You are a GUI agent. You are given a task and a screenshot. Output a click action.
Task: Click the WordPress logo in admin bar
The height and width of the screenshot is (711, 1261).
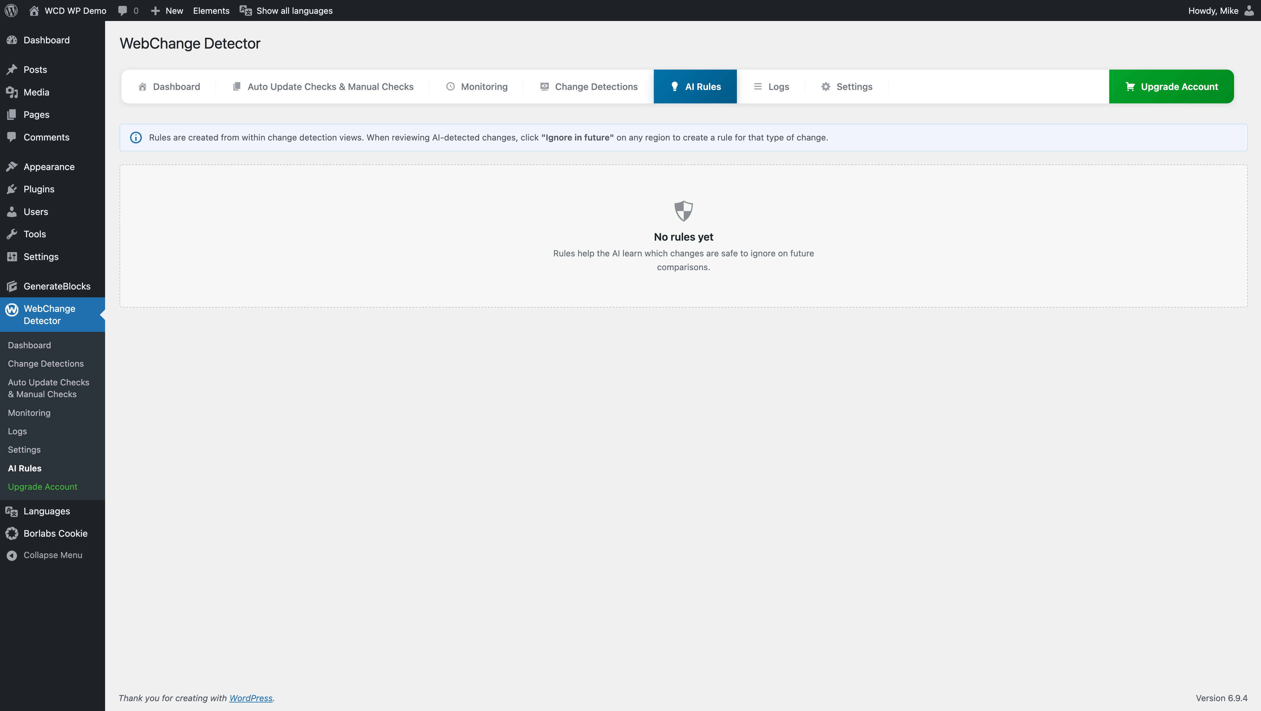pos(11,10)
